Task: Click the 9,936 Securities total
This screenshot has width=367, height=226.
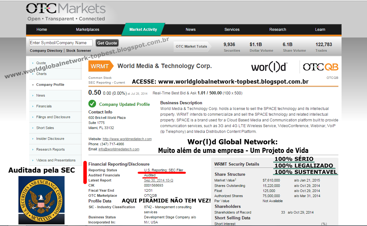Action: tap(232, 47)
